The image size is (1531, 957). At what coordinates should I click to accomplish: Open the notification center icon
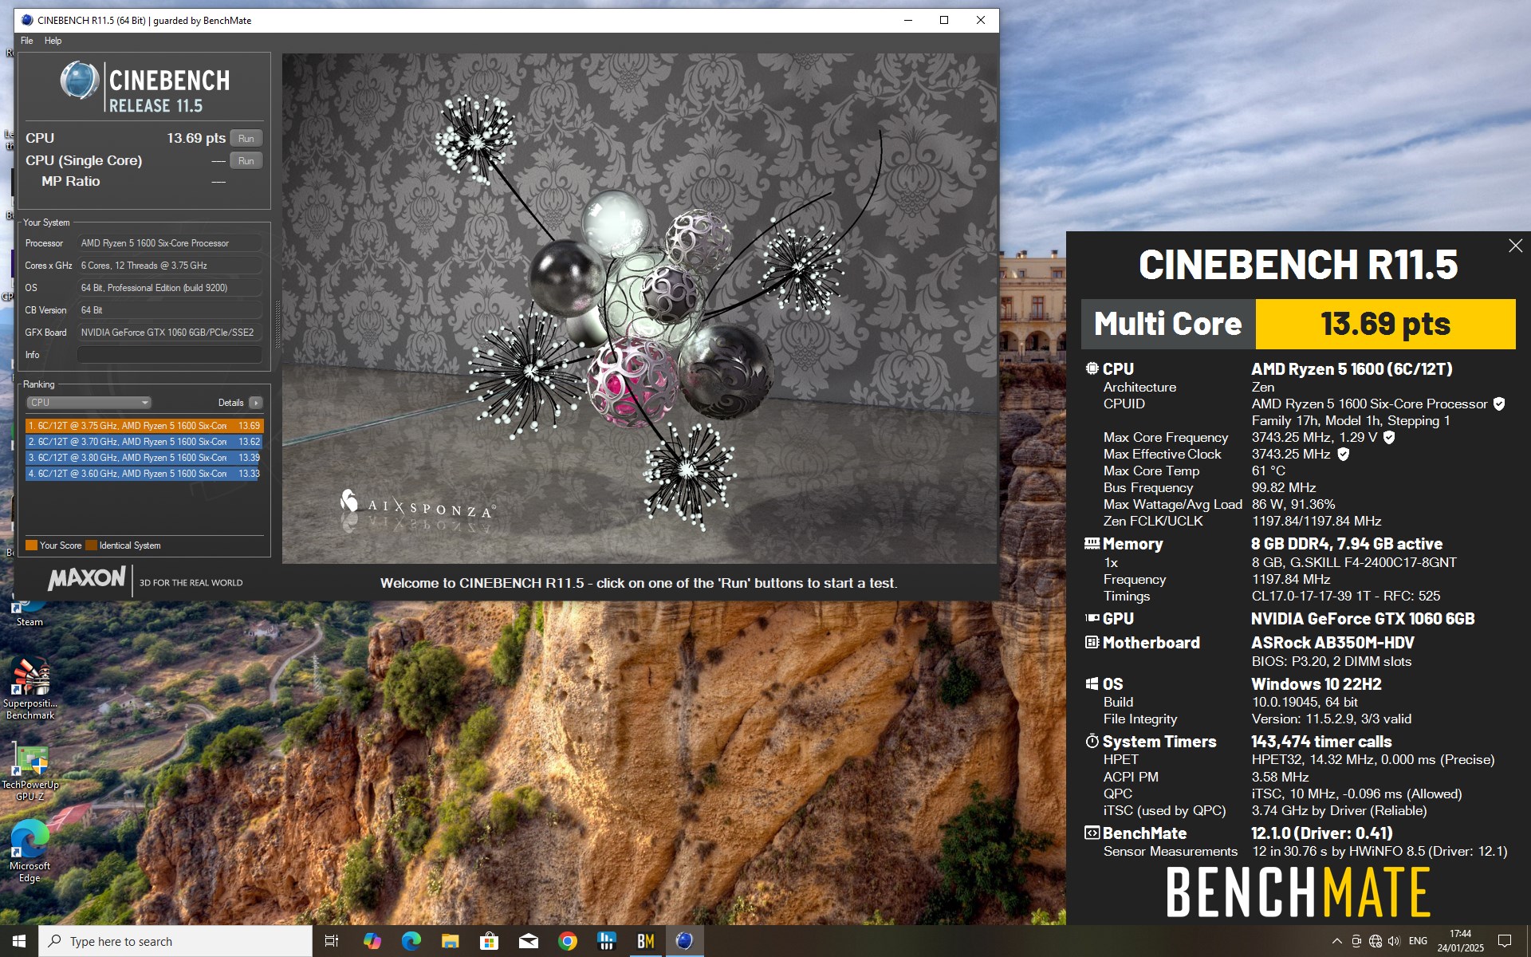[x=1505, y=941]
